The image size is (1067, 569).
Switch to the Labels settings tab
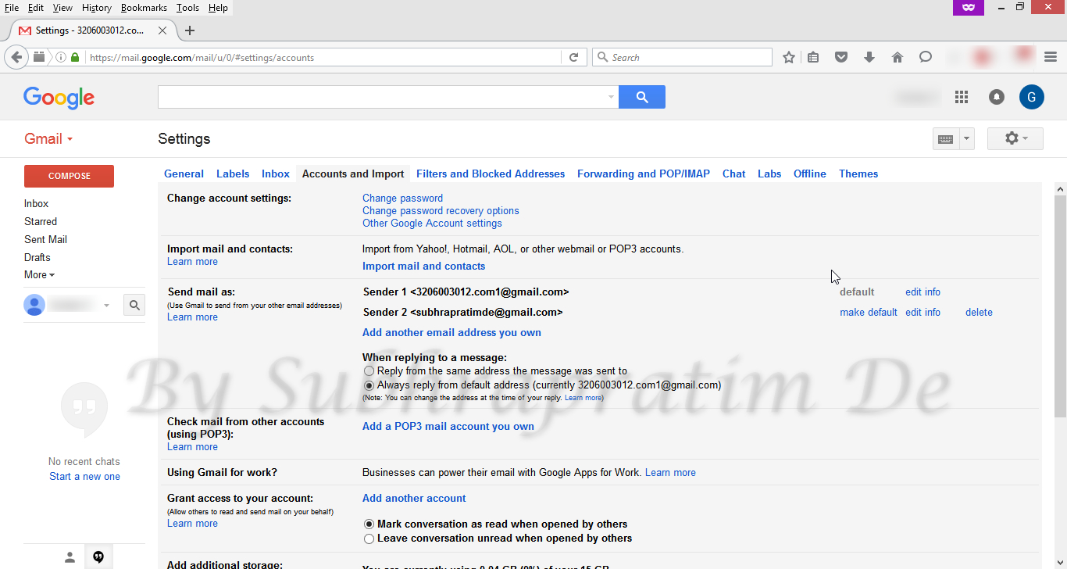[x=233, y=174]
